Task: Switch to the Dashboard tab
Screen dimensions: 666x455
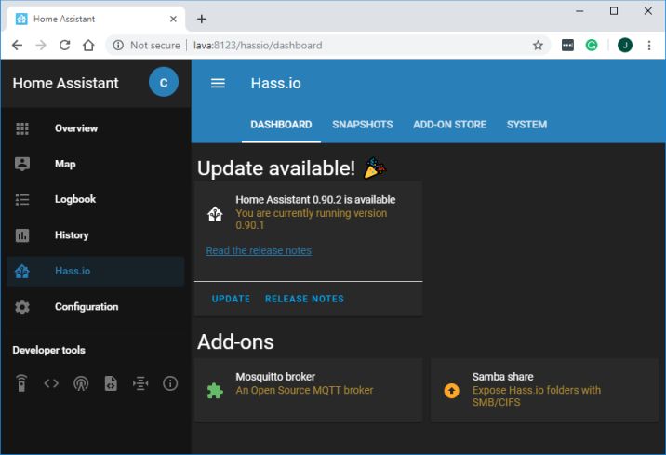Action: (x=281, y=125)
